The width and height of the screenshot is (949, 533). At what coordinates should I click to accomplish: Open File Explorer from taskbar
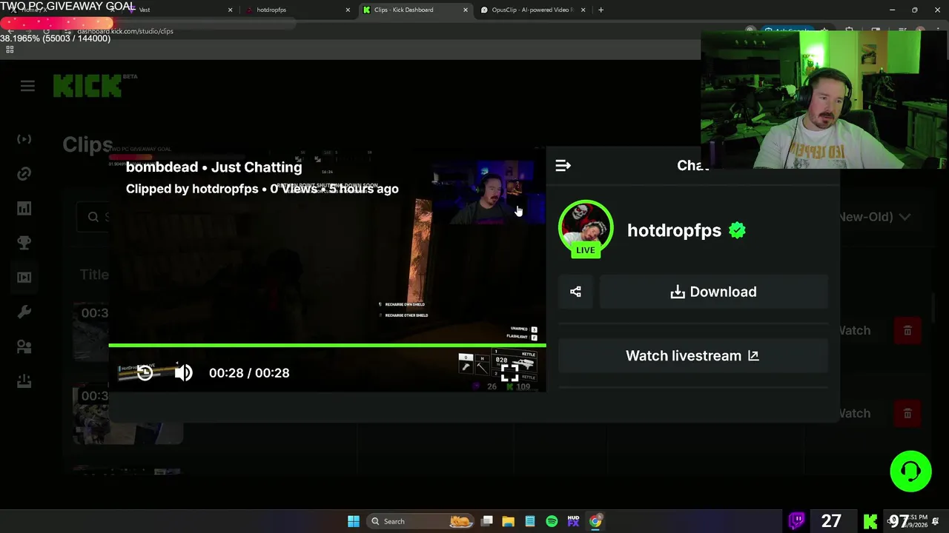[x=509, y=521]
